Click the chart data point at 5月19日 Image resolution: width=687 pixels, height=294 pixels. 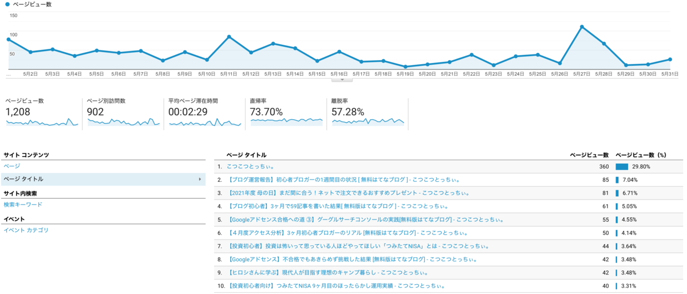[x=405, y=66]
